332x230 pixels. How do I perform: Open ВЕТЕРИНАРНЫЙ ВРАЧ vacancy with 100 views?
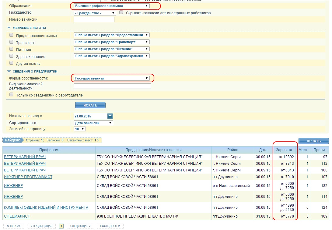coord(25,170)
